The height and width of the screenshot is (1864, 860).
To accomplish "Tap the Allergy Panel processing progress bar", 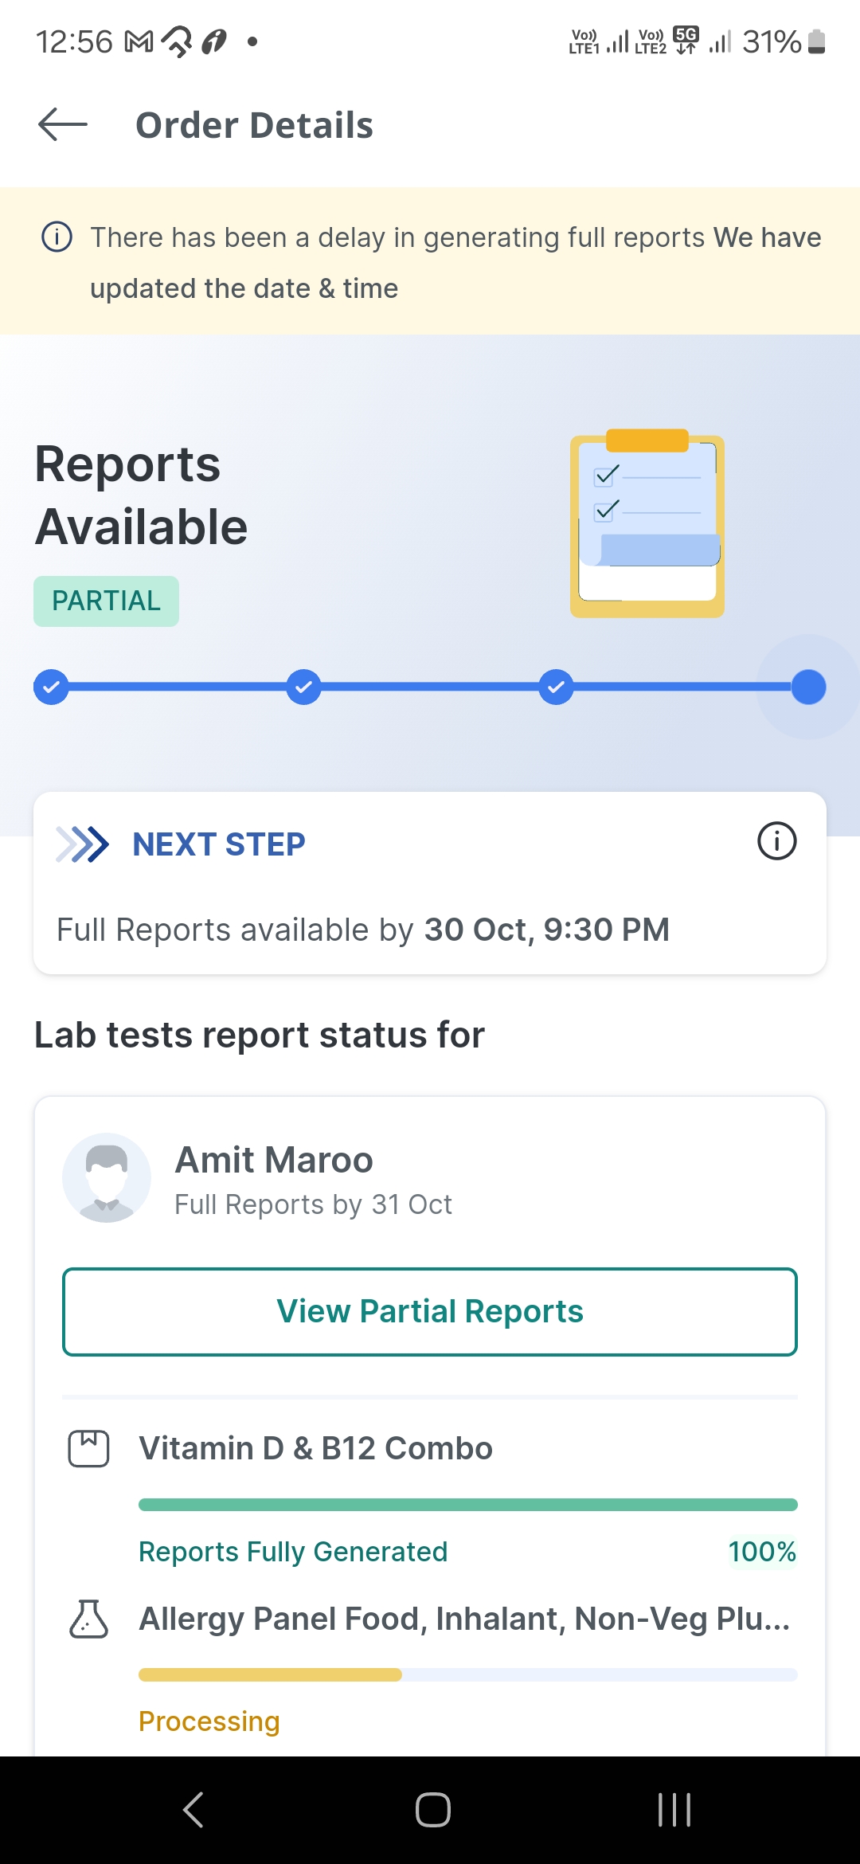I will tap(468, 1674).
